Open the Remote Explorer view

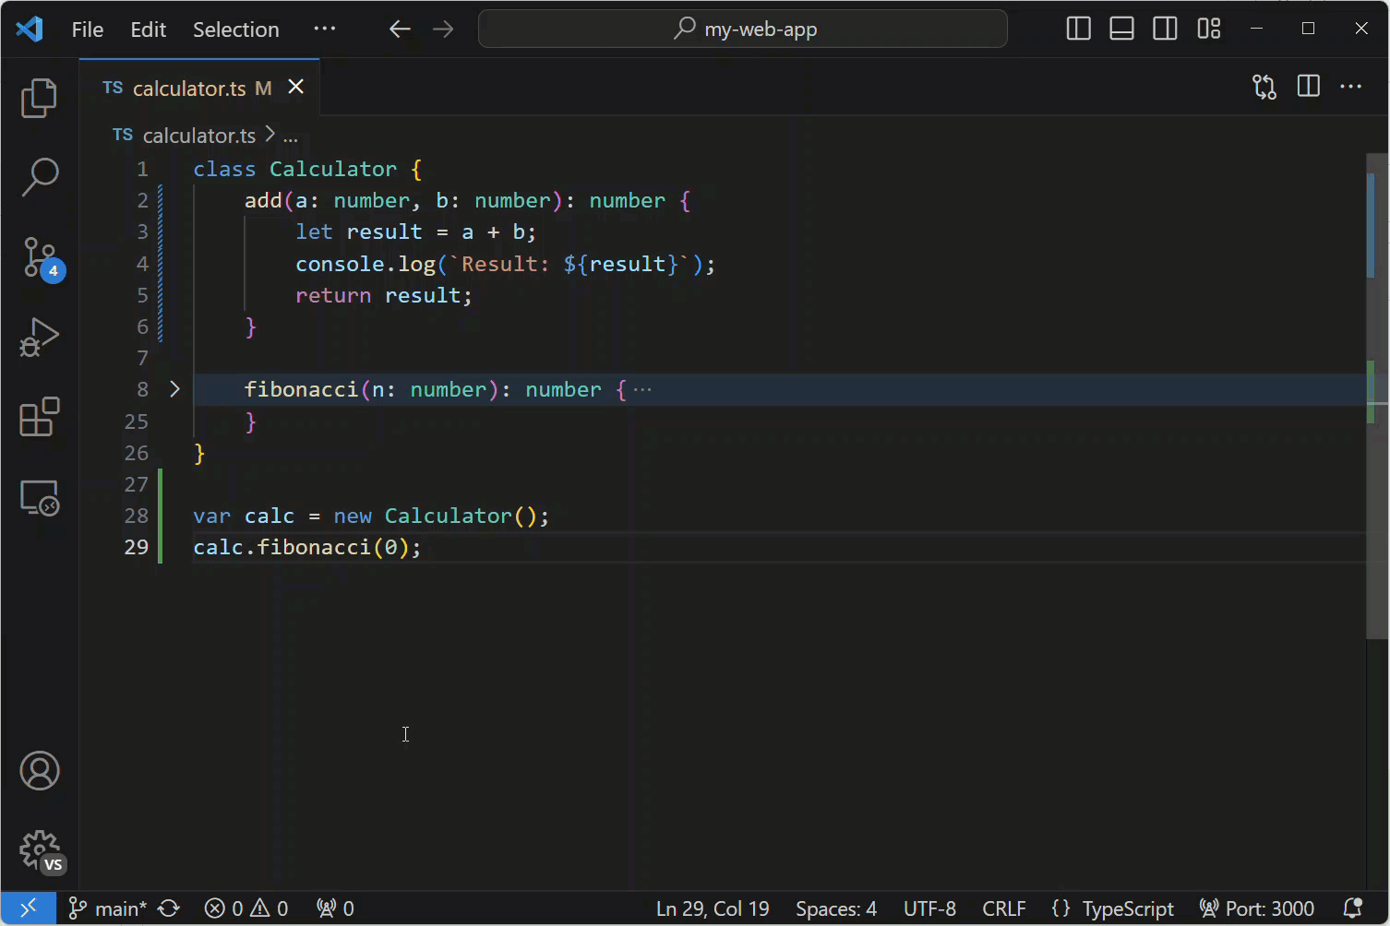[x=39, y=498]
